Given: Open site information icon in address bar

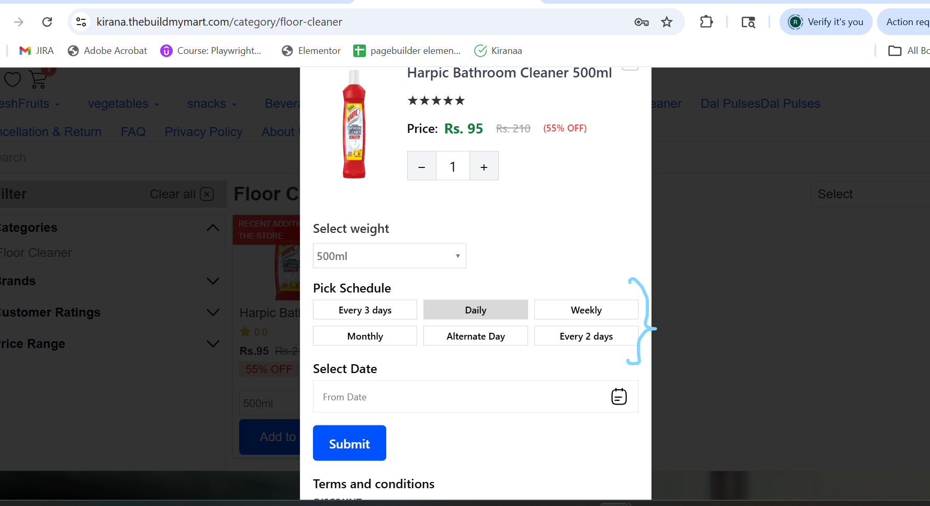Looking at the screenshot, I should (81, 22).
